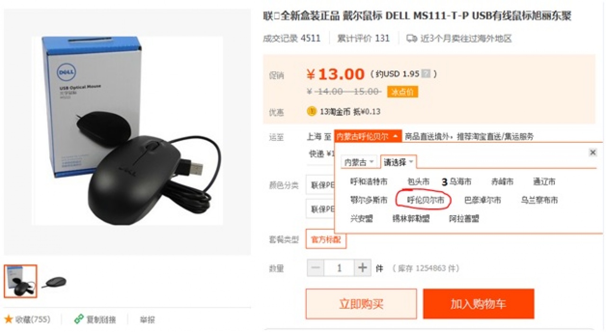Screen dimensions: 606x332
Task: Close the region selection popup
Action: pyautogui.click(x=593, y=152)
